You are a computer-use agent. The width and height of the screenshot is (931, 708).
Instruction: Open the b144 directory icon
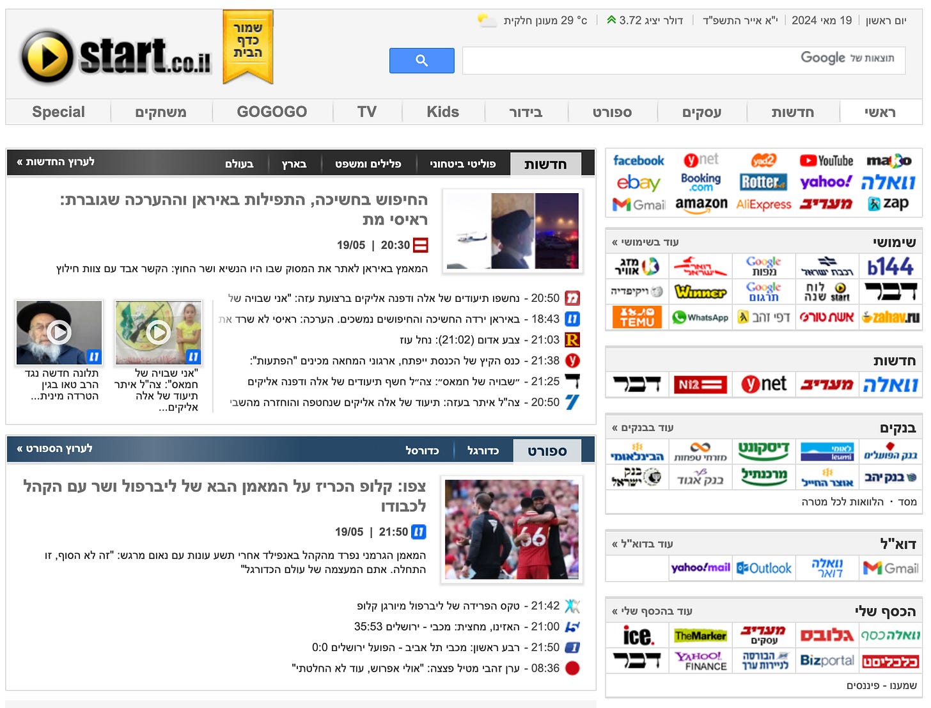point(890,267)
